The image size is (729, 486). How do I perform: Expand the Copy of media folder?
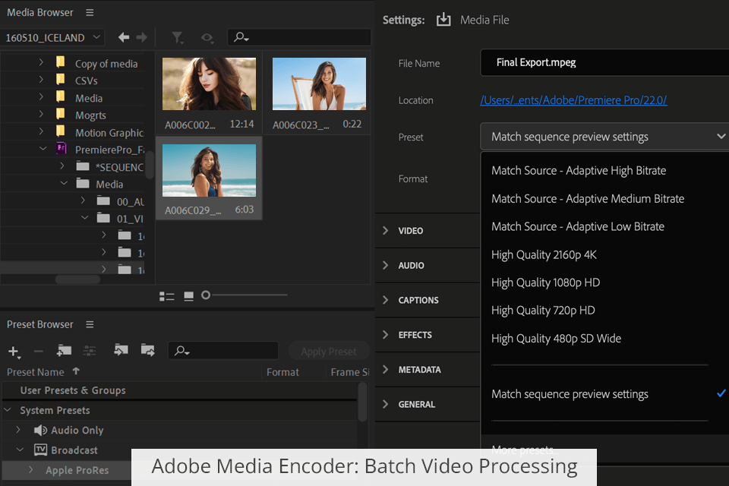click(41, 62)
